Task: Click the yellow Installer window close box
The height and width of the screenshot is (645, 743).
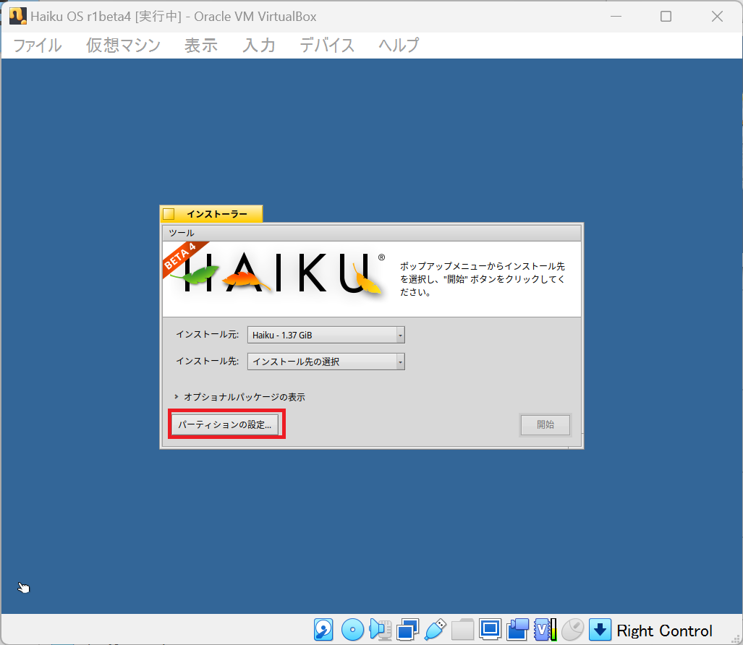Action: pos(169,214)
